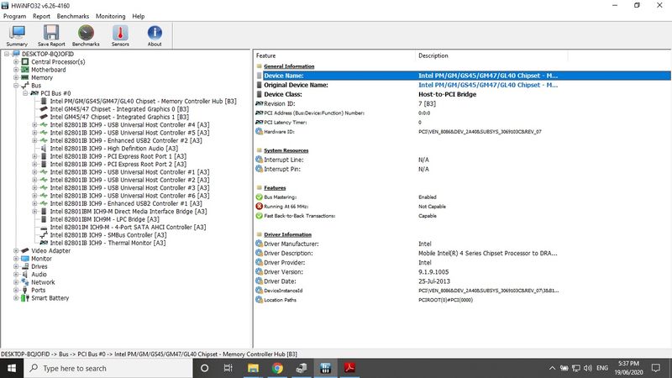Image resolution: width=672 pixels, height=378 pixels.
Task: Select the Monitor icon in tree
Action: coord(25,259)
